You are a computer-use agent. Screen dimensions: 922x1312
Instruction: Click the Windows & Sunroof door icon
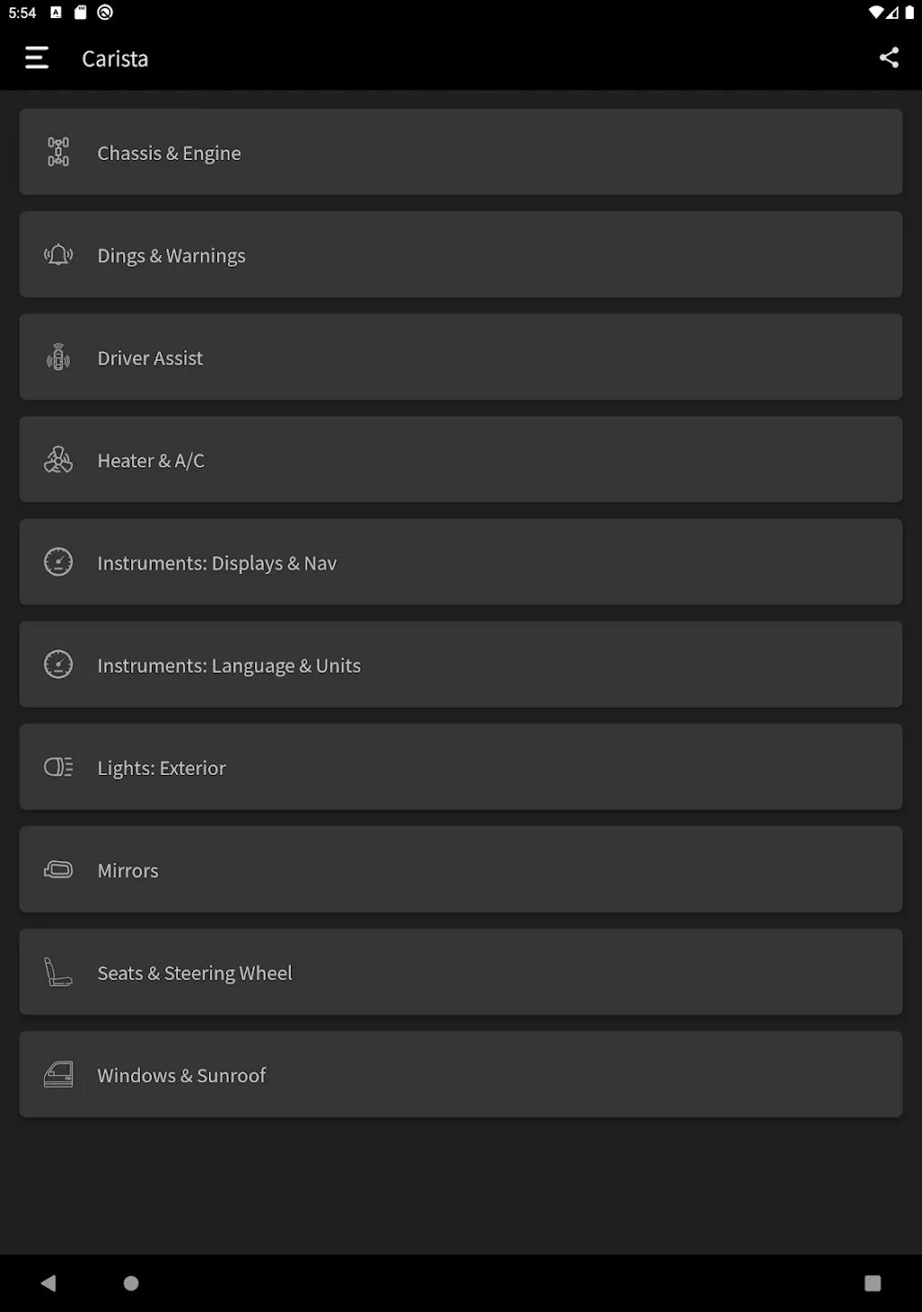click(59, 1074)
